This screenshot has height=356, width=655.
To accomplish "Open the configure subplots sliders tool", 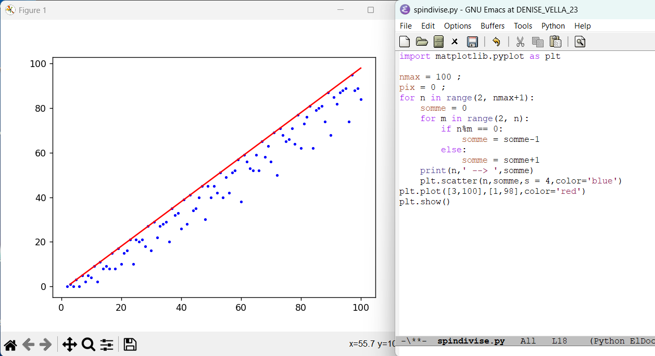I will click(x=107, y=344).
